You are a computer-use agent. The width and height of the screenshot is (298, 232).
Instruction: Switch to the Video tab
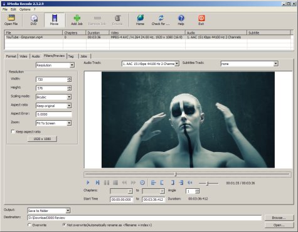click(x=23, y=56)
